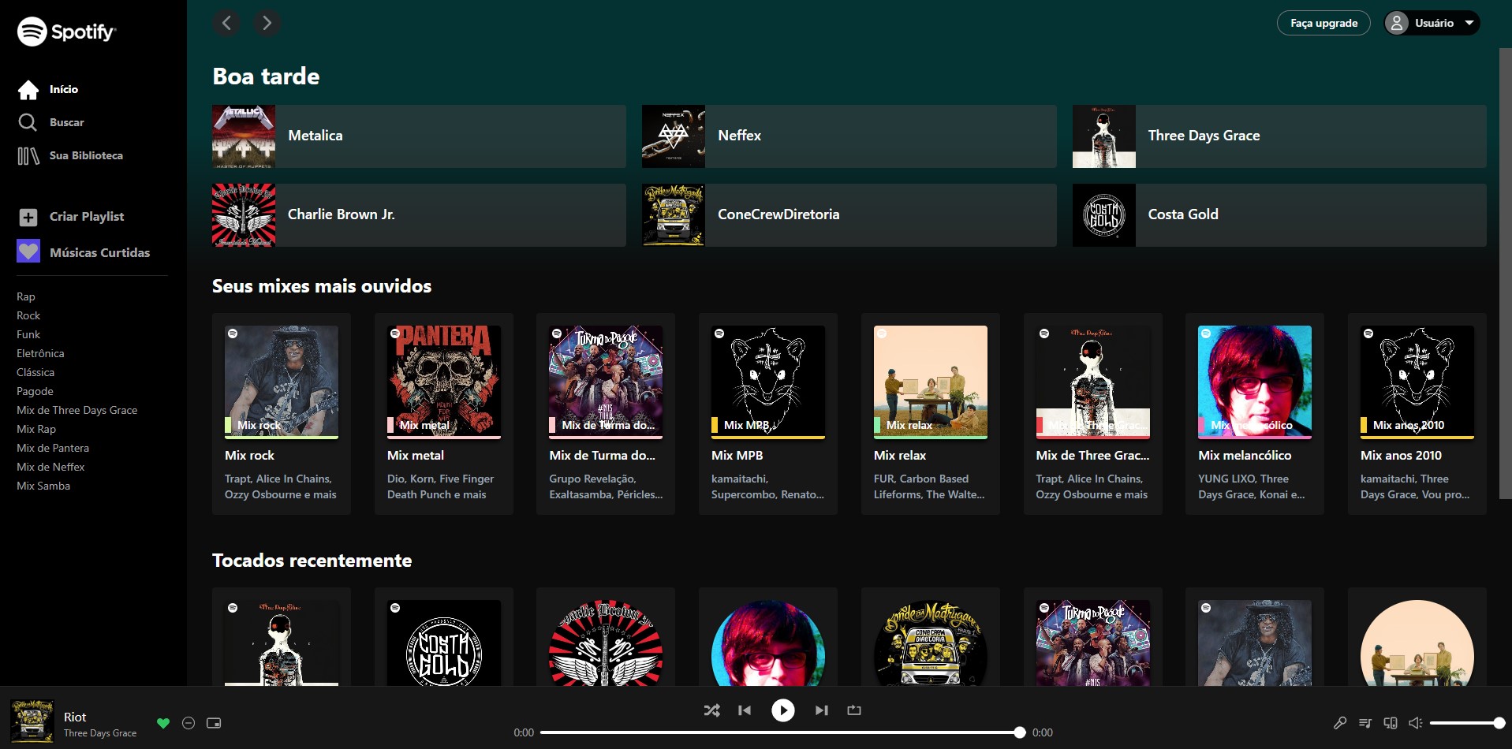Open the Metalica shortcut card

pyautogui.click(x=419, y=136)
